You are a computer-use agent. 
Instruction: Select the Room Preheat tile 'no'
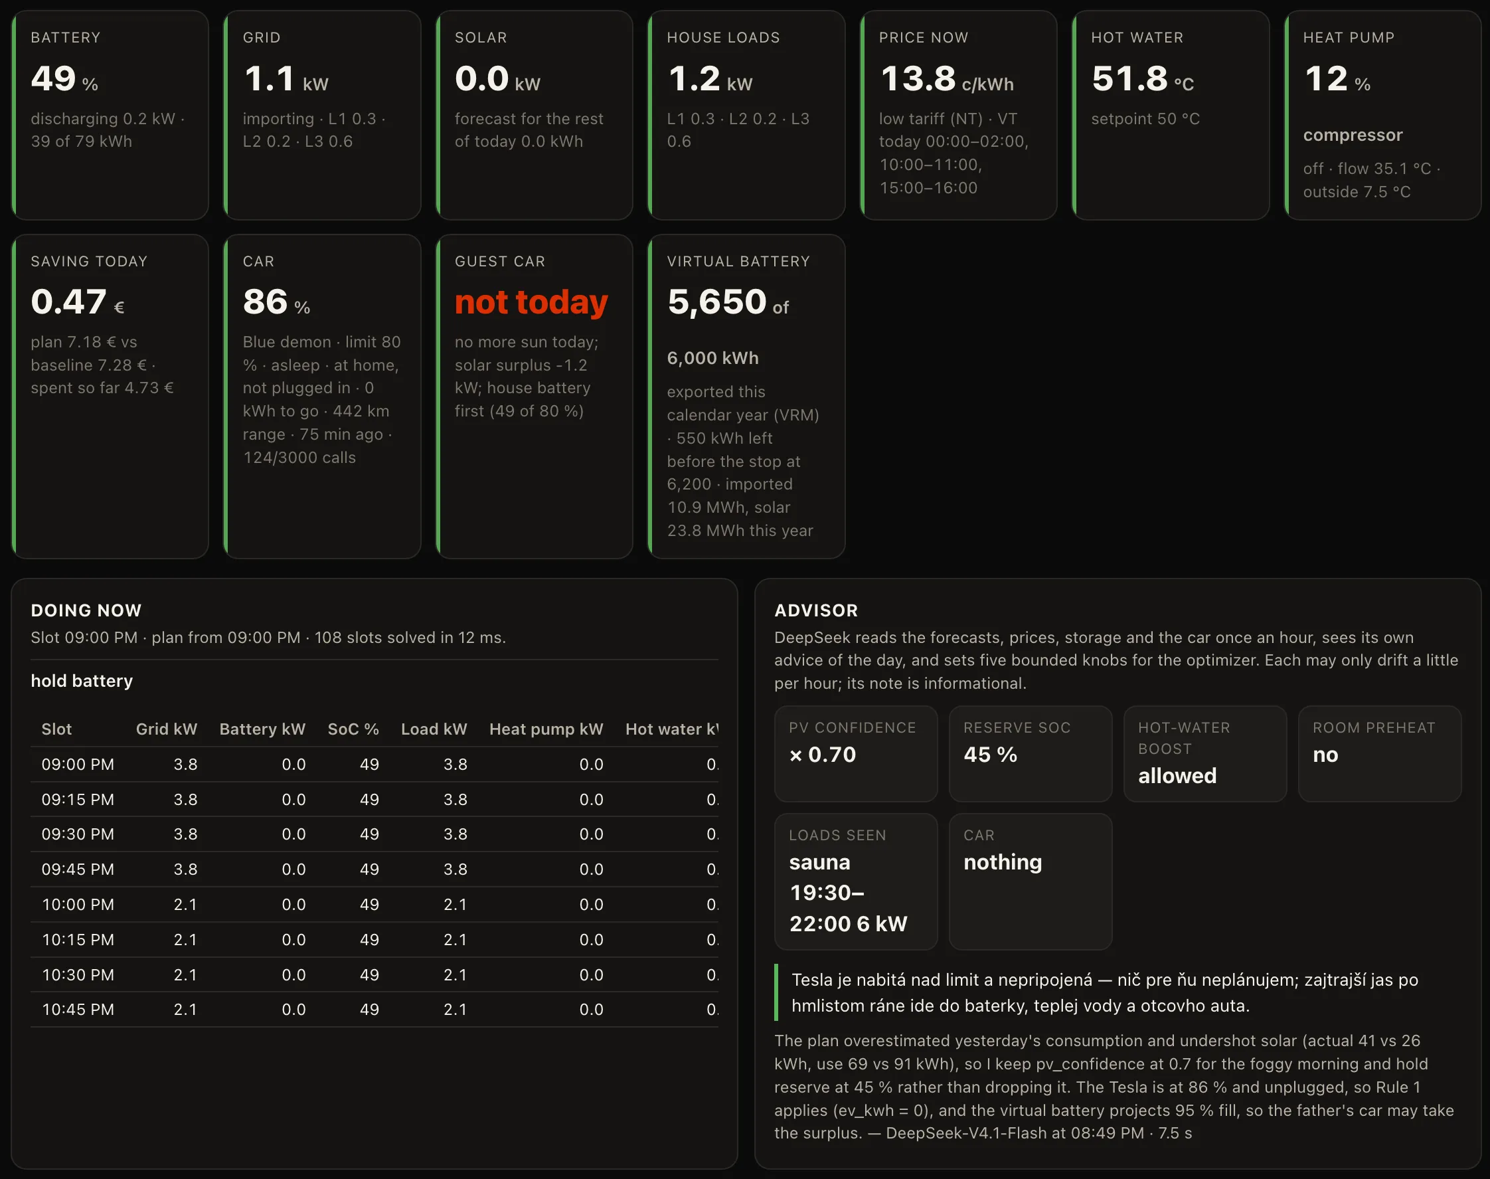(1380, 754)
